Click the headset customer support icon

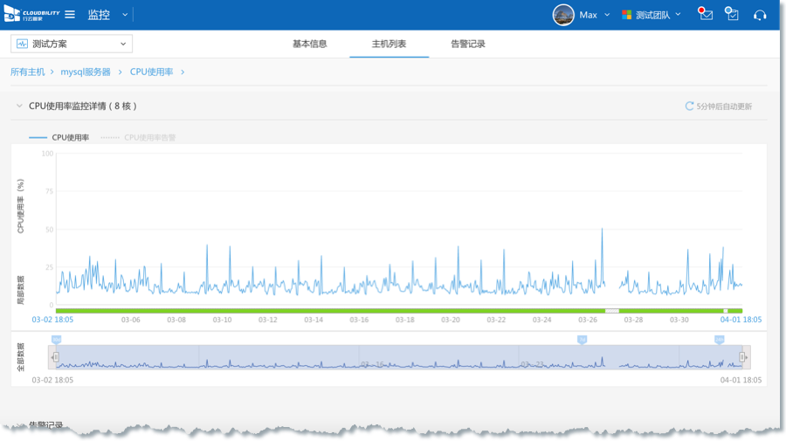point(760,15)
